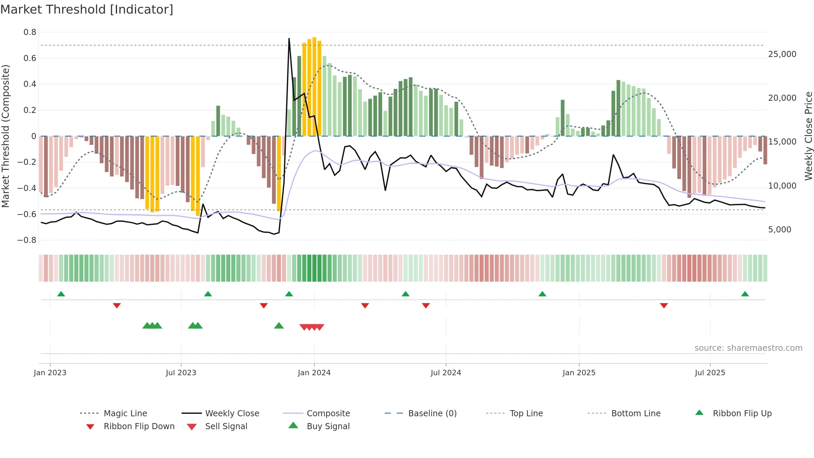Viewport: 814px width, 458px height.
Task: Toggle the Sell Signal legend entry
Action: [217, 426]
